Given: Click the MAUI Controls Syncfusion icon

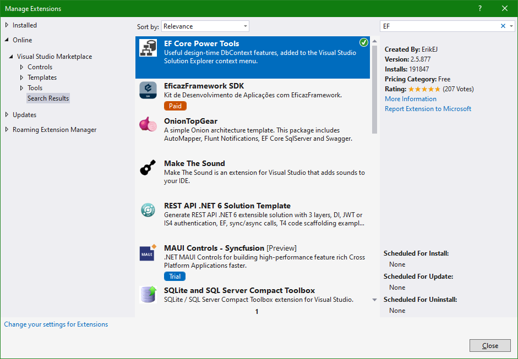Looking at the screenshot, I should click(148, 252).
